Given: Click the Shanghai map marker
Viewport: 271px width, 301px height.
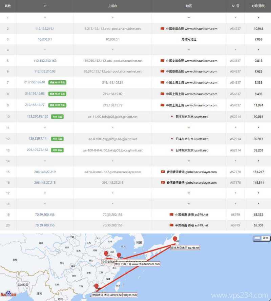Looking at the screenshot, I should coord(119,255).
